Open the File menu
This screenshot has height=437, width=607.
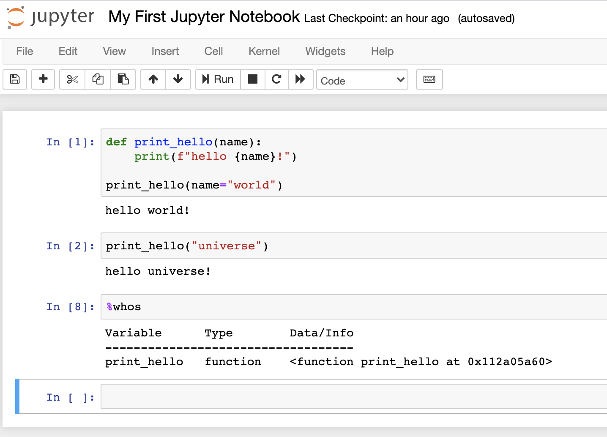(25, 51)
